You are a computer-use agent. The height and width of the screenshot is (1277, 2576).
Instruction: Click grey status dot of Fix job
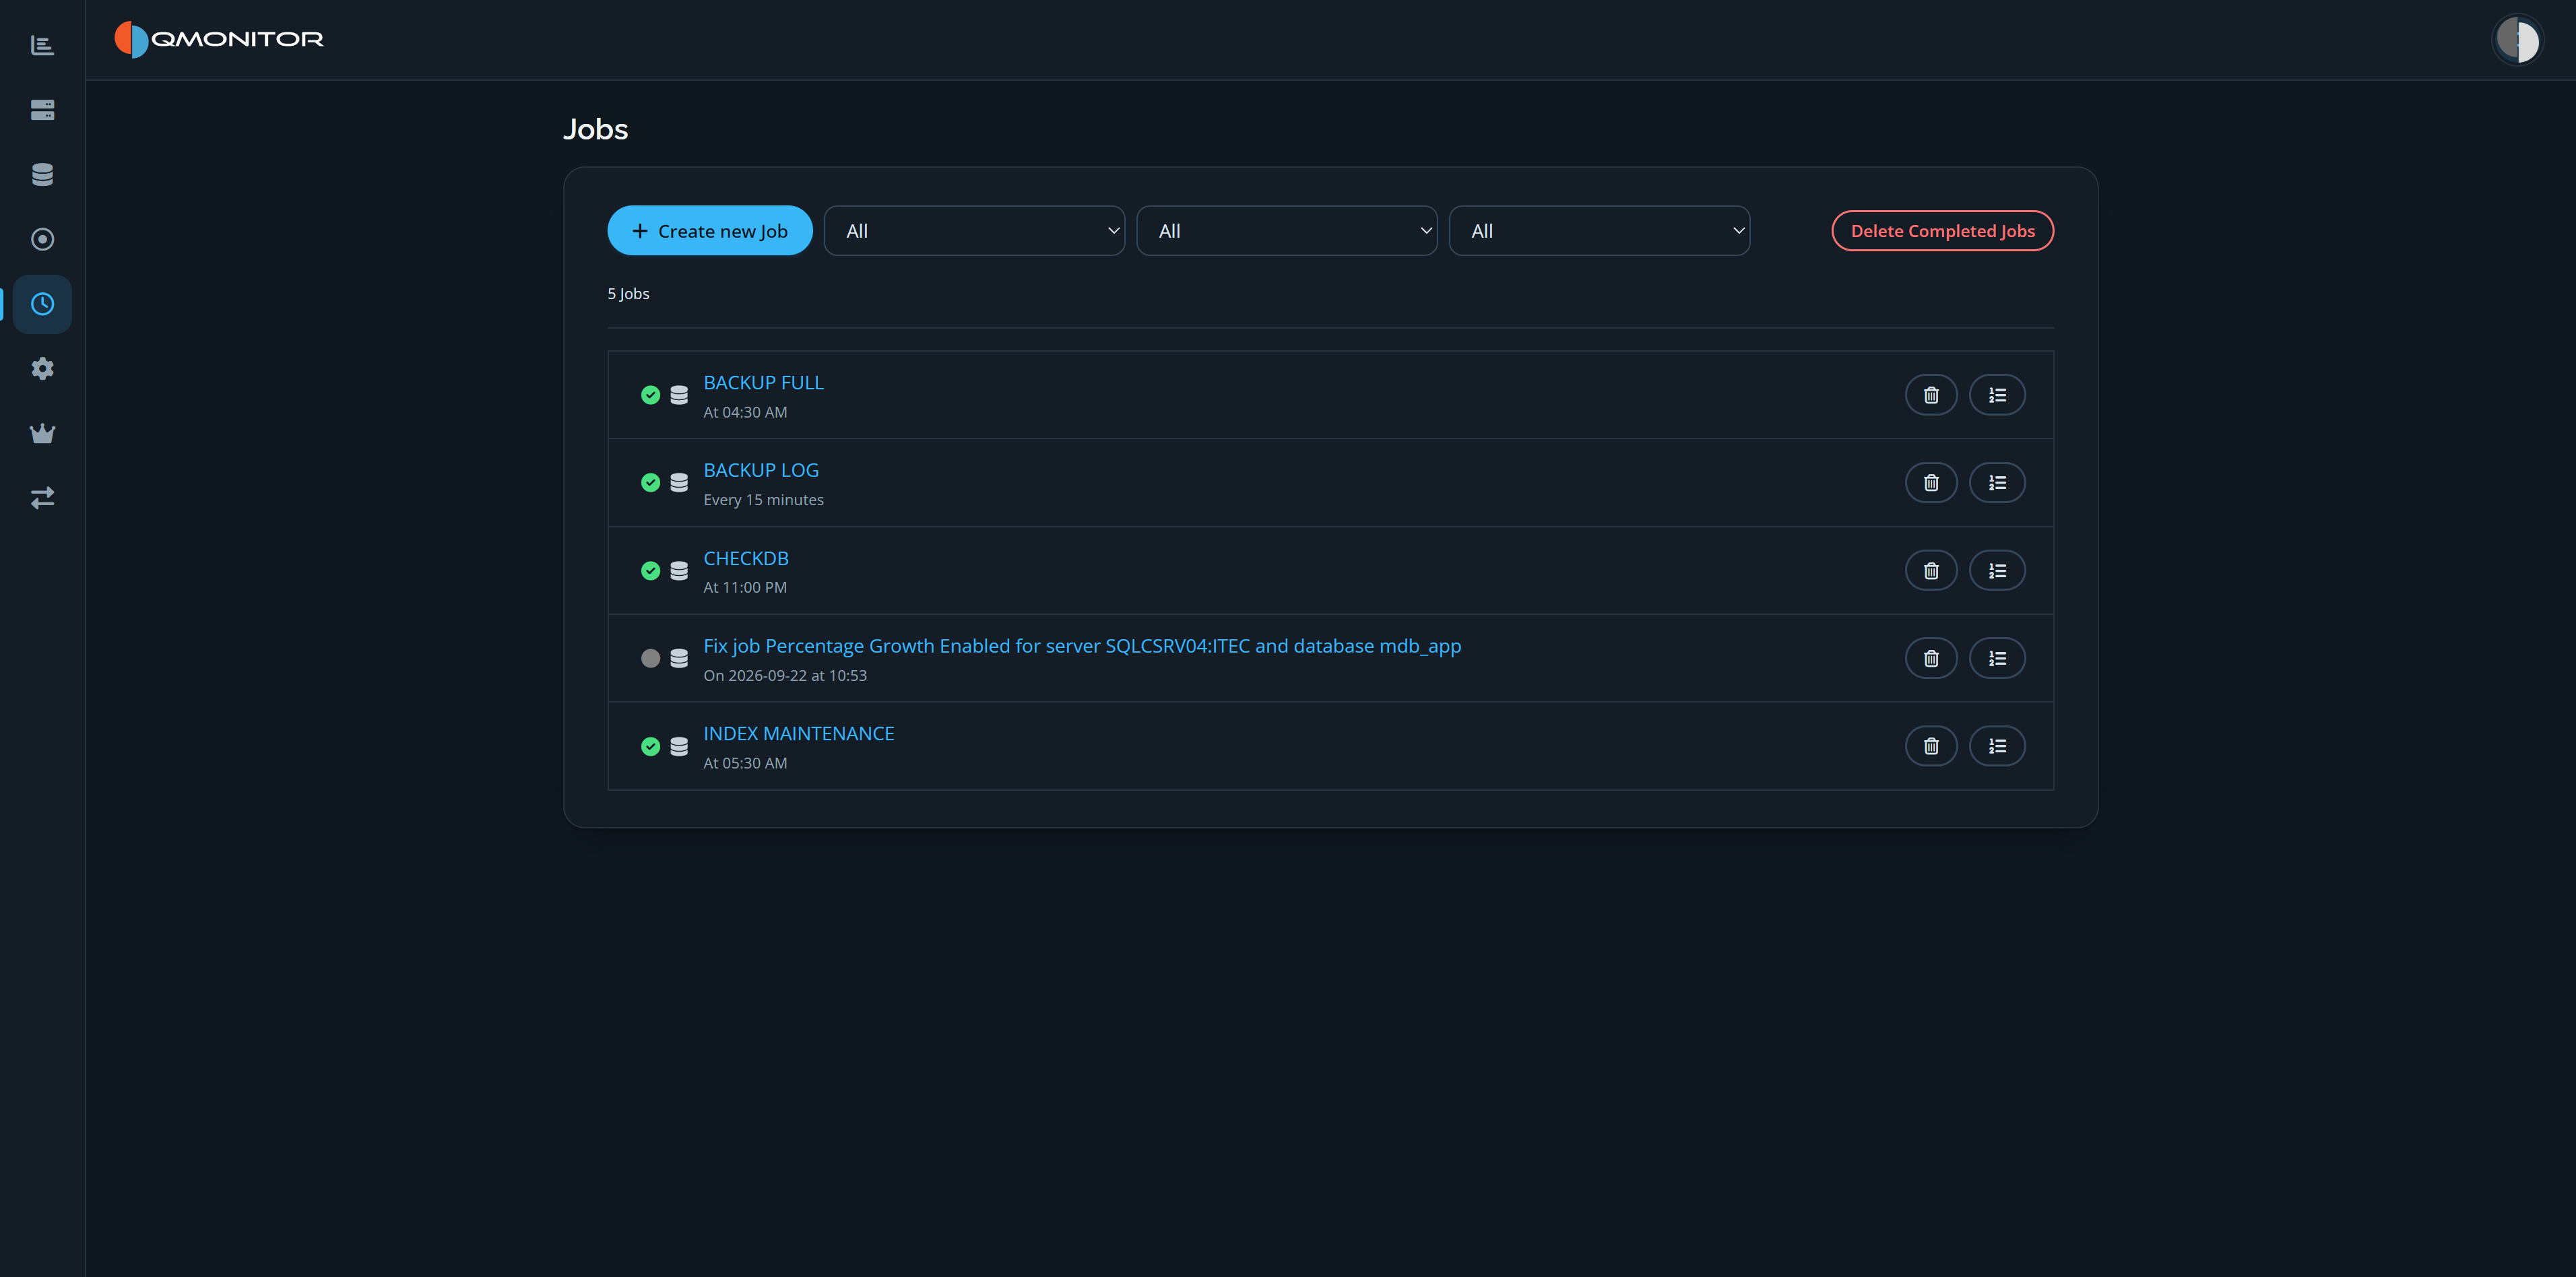[651, 658]
